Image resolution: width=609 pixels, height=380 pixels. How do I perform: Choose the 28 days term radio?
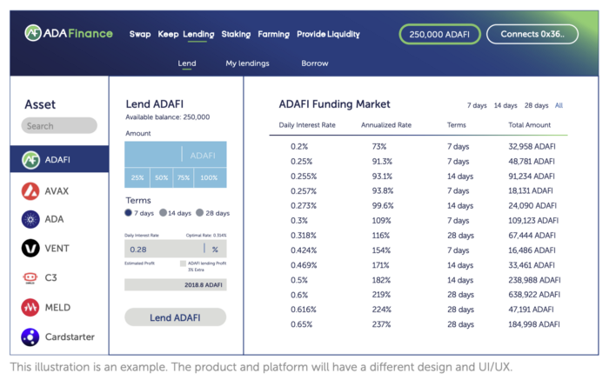tap(199, 213)
